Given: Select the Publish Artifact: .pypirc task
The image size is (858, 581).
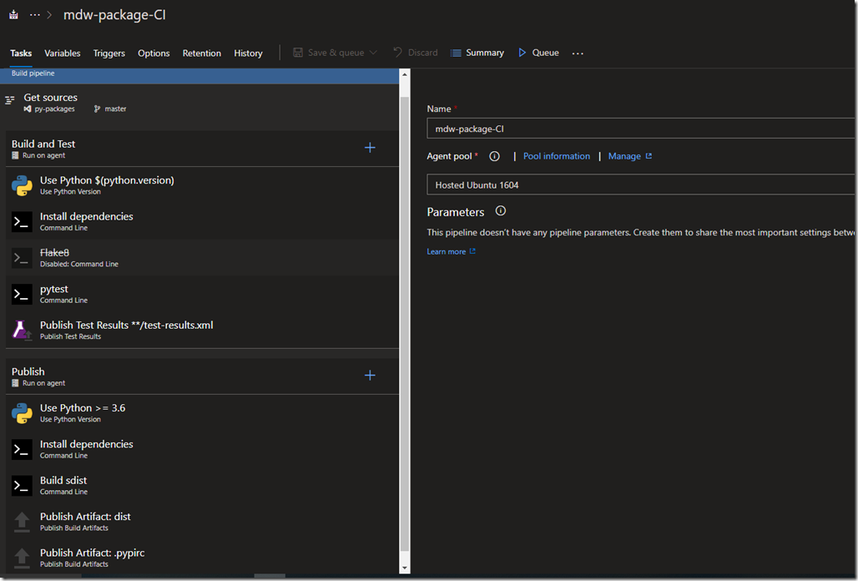Looking at the screenshot, I should [x=203, y=558].
